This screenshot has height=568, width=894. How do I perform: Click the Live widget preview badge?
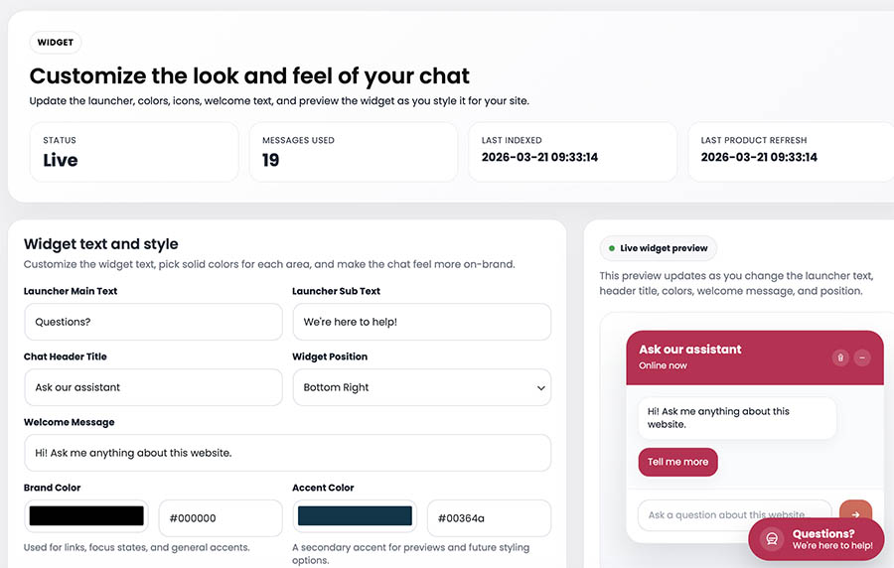click(658, 248)
